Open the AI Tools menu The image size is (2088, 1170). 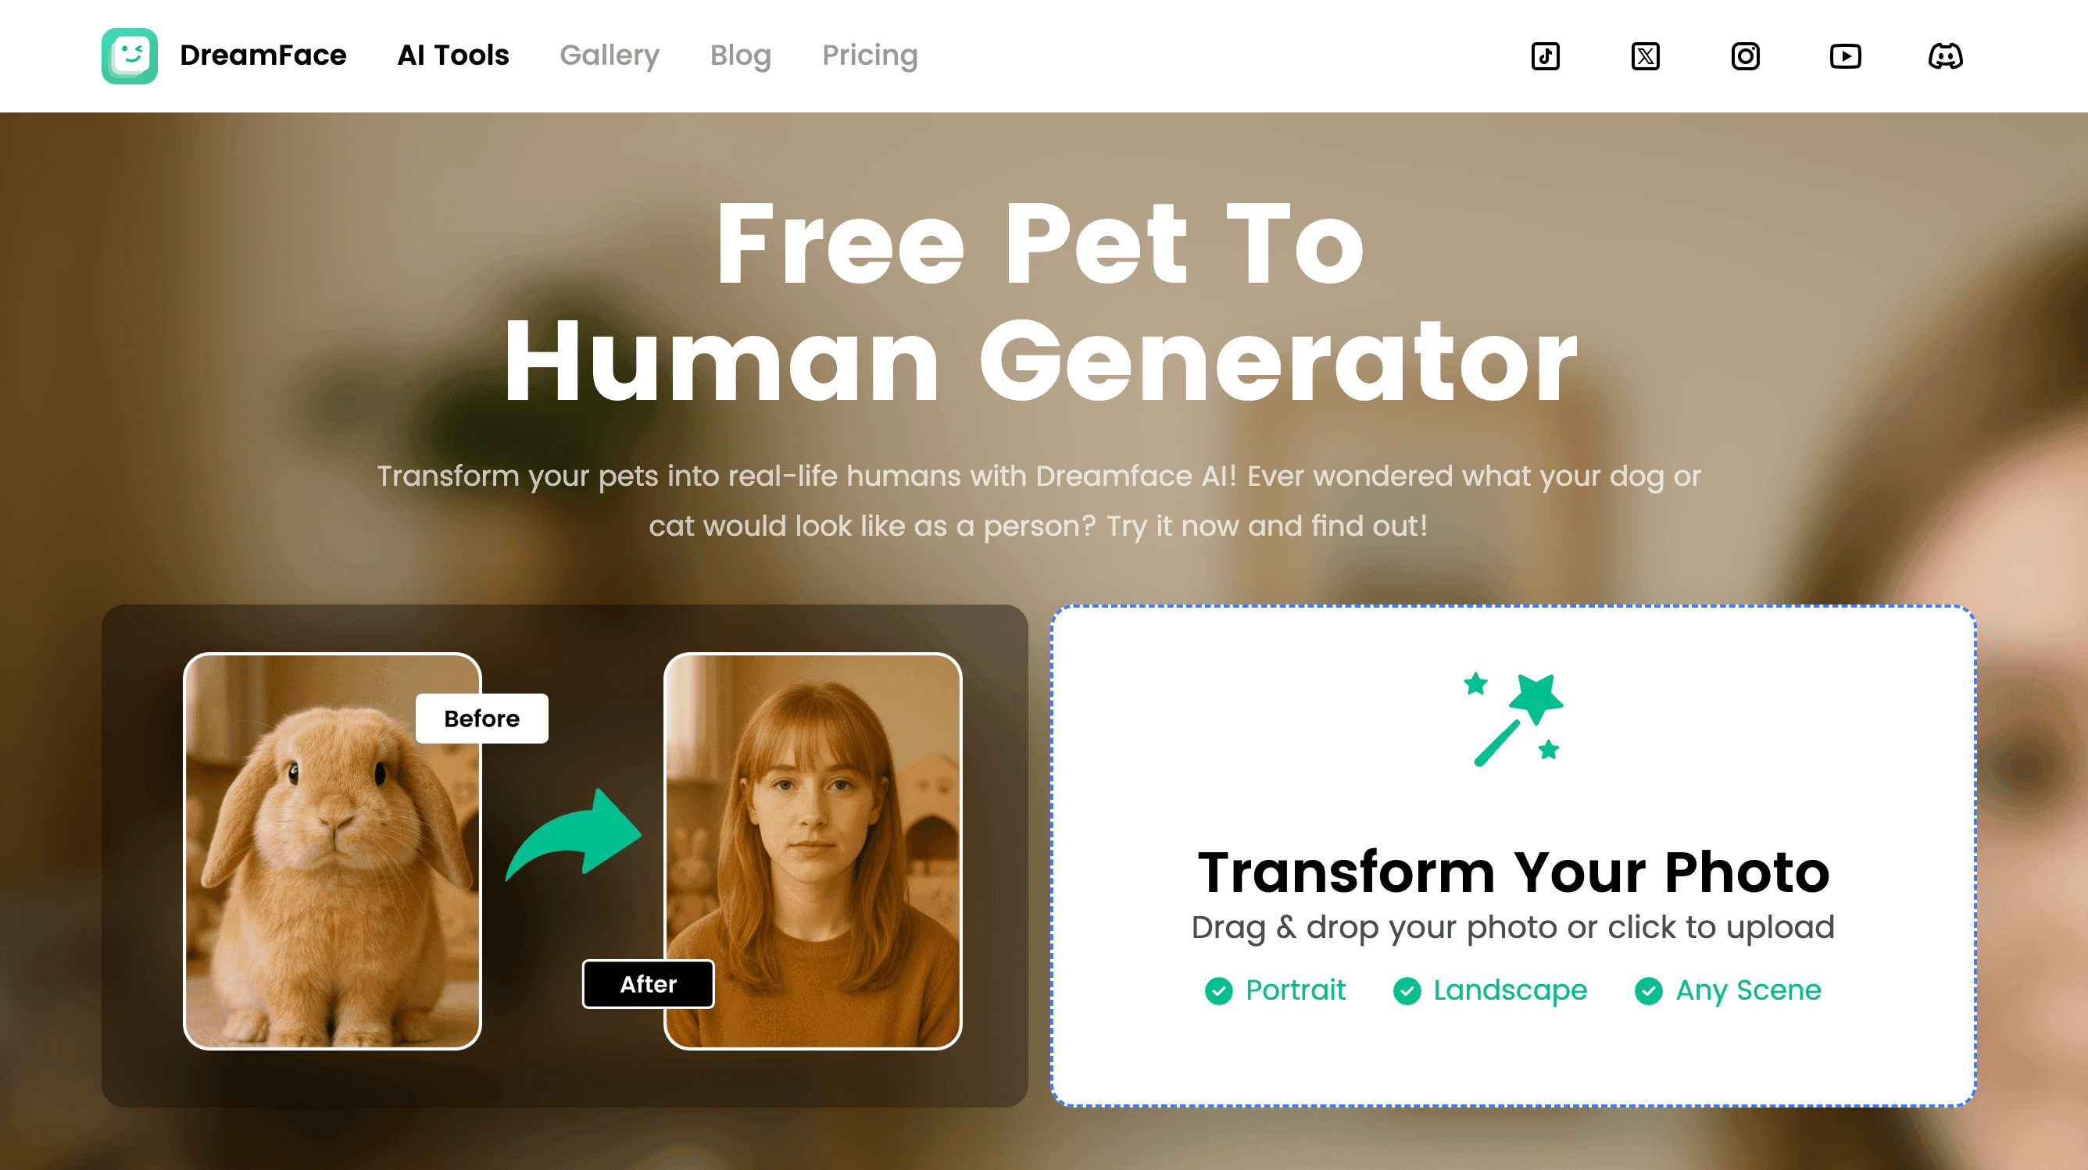pyautogui.click(x=453, y=55)
